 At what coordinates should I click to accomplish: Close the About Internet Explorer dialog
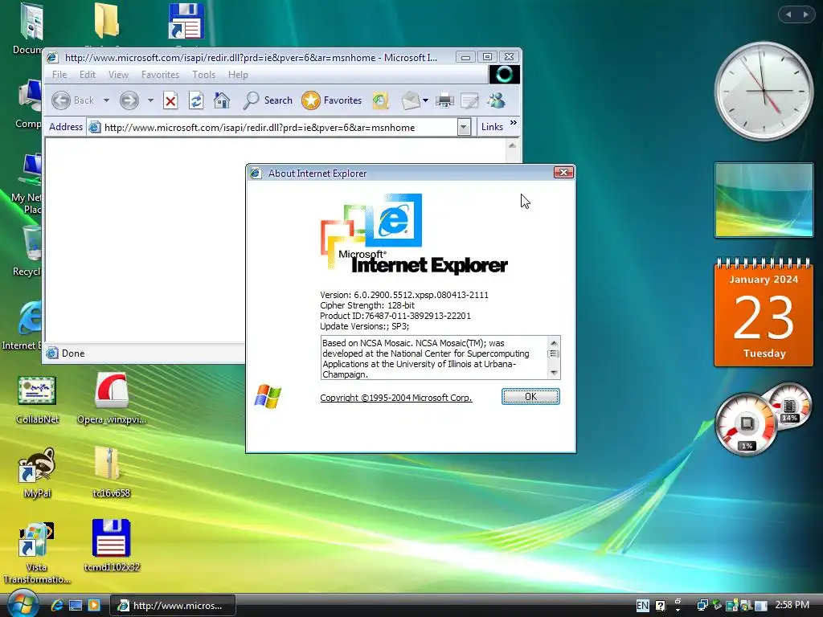pyautogui.click(x=563, y=173)
